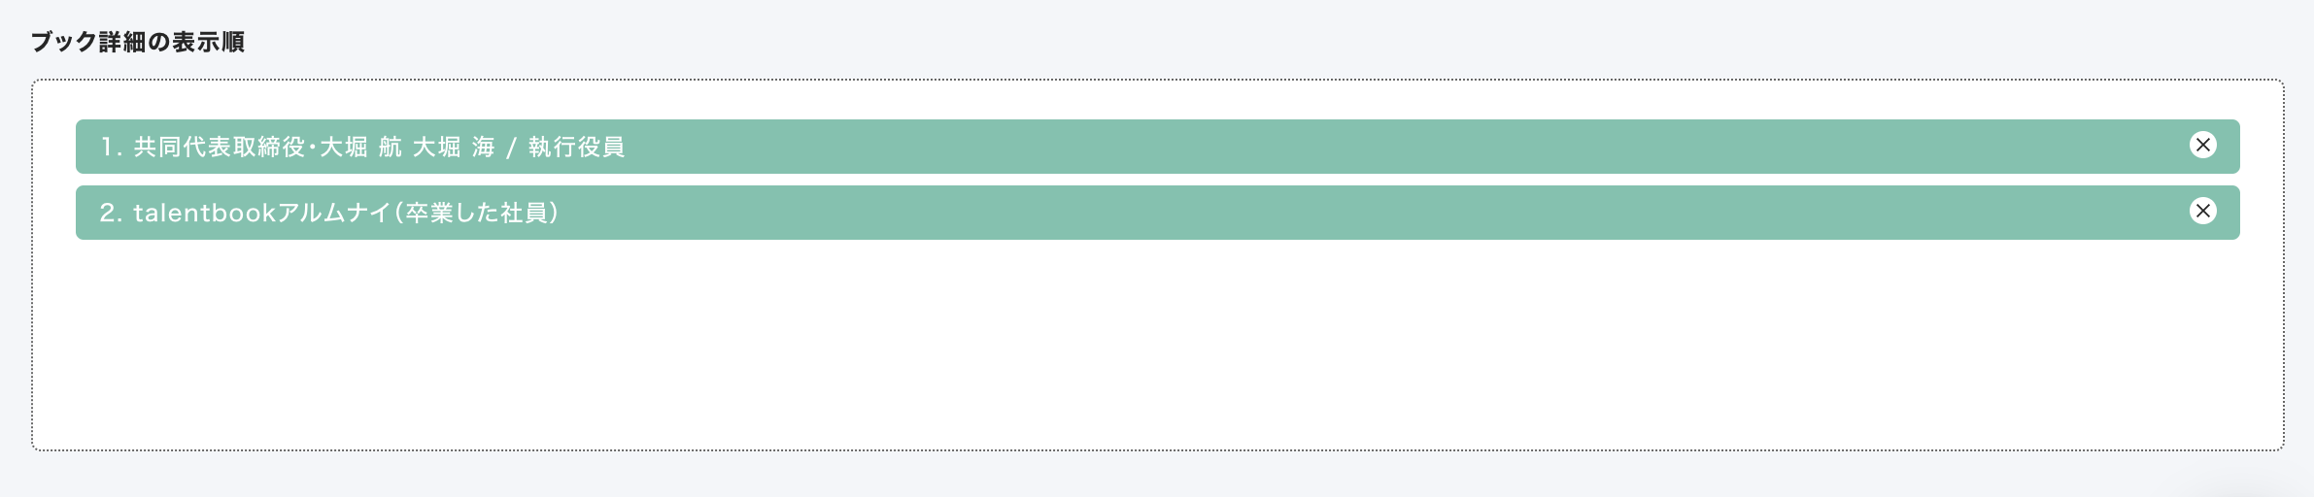Delete the talentbookアルムナイ entry via X icon

tap(2203, 212)
